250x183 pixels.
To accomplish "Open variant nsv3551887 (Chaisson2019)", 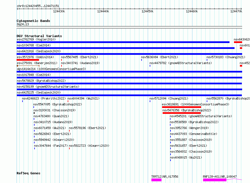I will (191, 140).
